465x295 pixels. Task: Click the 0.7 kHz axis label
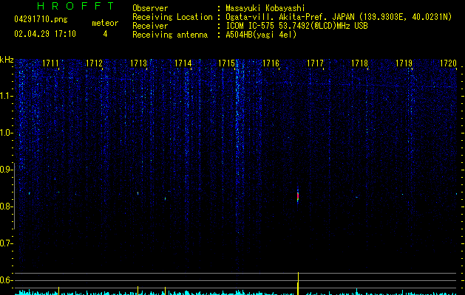7,243
